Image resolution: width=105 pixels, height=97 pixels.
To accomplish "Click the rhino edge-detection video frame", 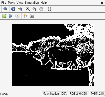I will pos(53,55).
